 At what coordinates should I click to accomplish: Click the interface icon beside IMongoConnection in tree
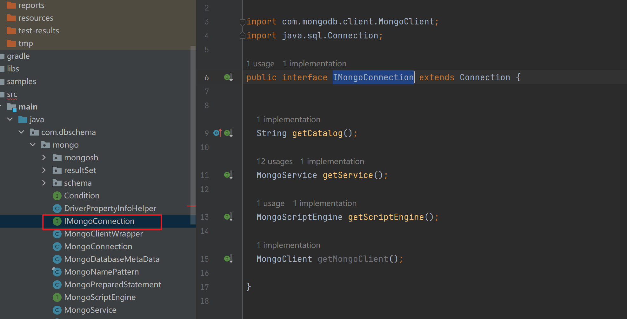coord(57,221)
